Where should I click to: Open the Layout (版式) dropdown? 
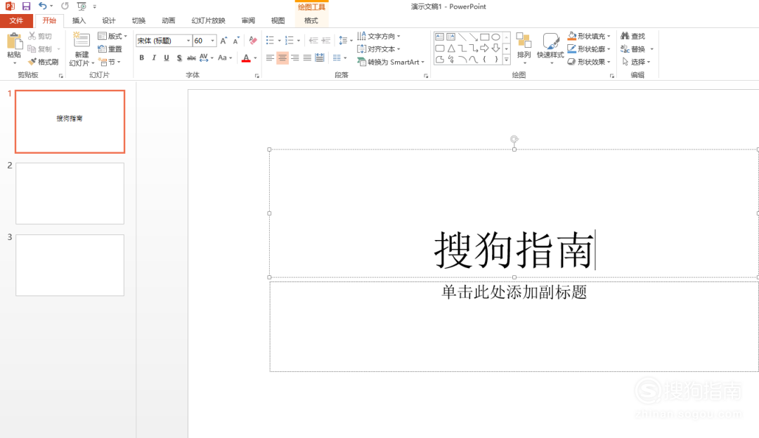pos(112,36)
